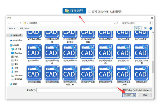Click the change view icon button

(136, 28)
